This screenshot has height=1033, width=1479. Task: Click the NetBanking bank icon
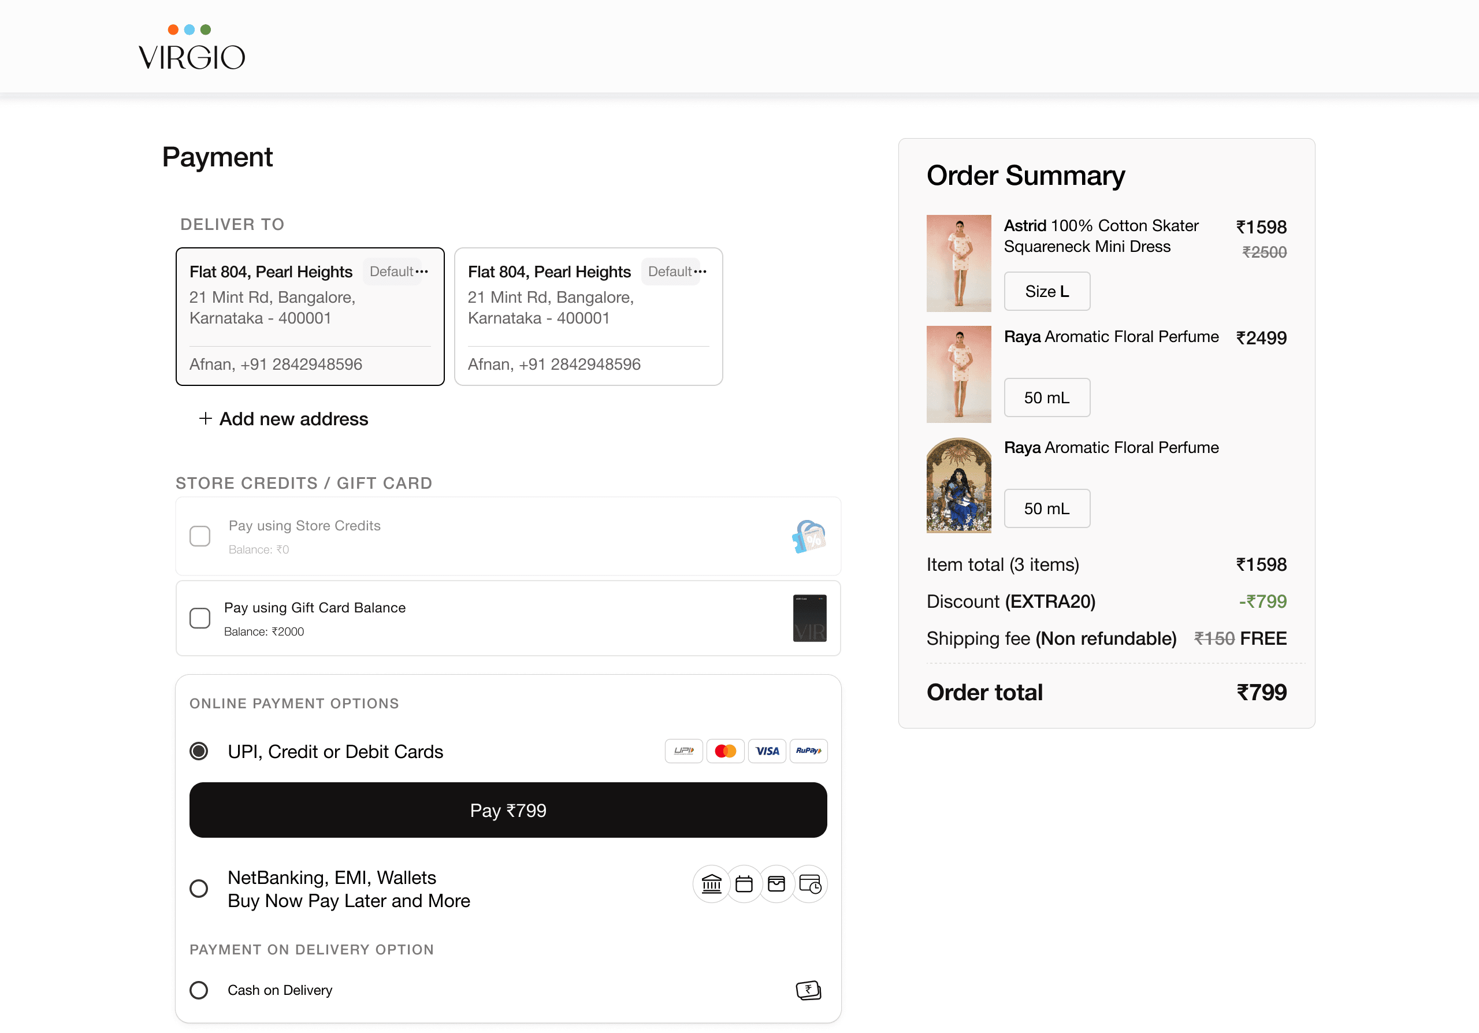[x=711, y=883]
